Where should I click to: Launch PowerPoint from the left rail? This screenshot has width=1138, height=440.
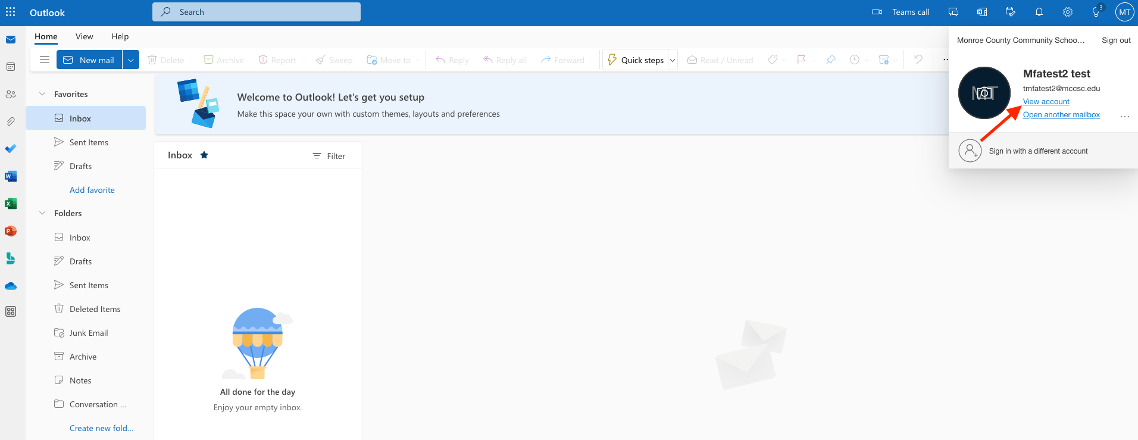click(11, 231)
